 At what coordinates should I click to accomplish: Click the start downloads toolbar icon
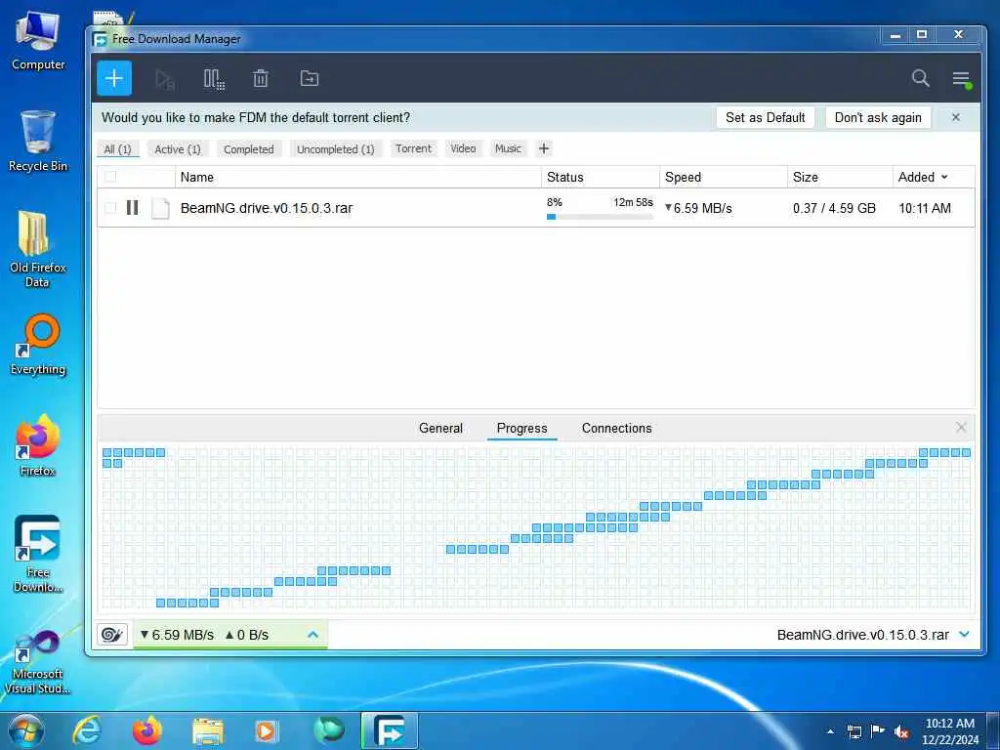[164, 79]
